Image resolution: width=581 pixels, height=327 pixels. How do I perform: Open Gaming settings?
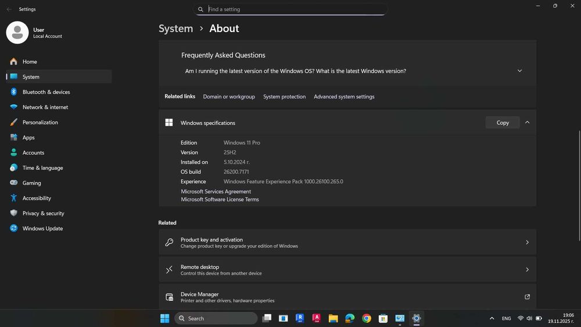59,183
